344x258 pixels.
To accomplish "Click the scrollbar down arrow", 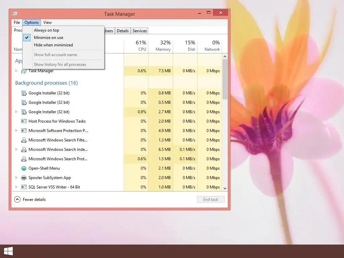I will (x=225, y=188).
